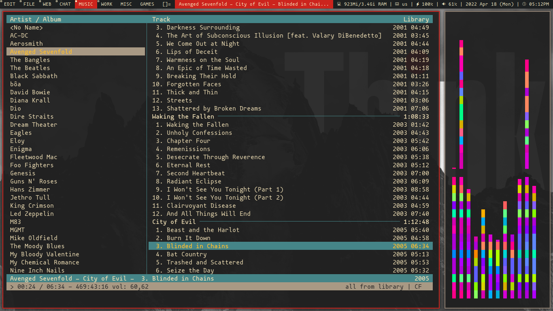
Task: Click the 'all from library | CF' status
Action: click(383, 287)
